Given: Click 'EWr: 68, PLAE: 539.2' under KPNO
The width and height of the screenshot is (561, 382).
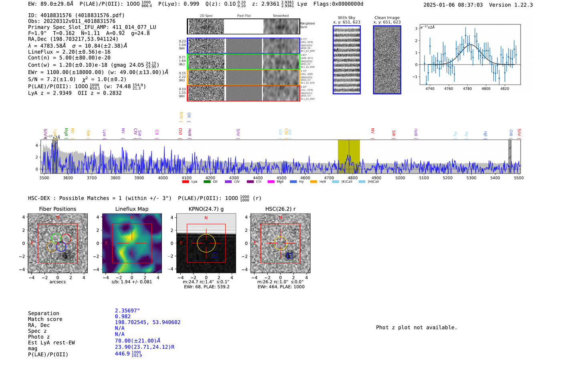Looking at the screenshot, I should click(206, 287).
